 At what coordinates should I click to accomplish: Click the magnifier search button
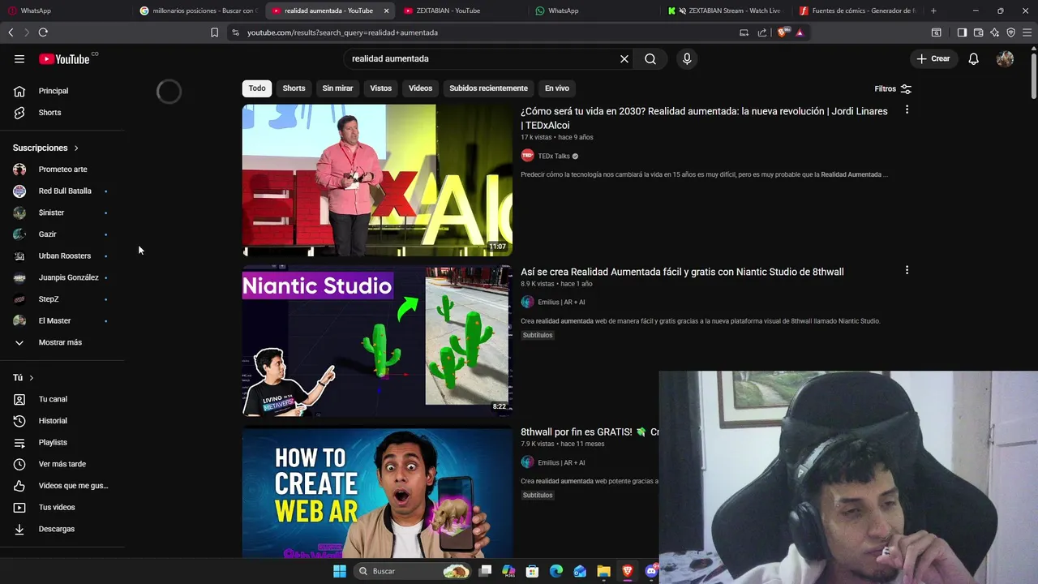coord(650,58)
